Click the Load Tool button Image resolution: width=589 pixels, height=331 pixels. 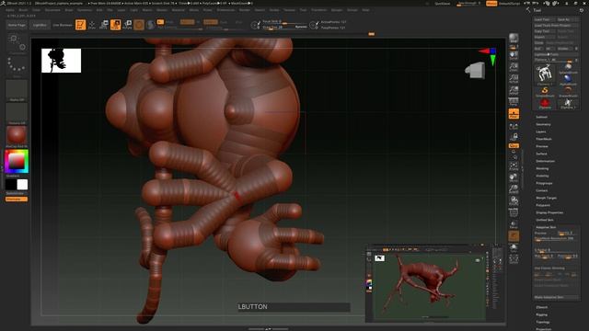point(544,19)
